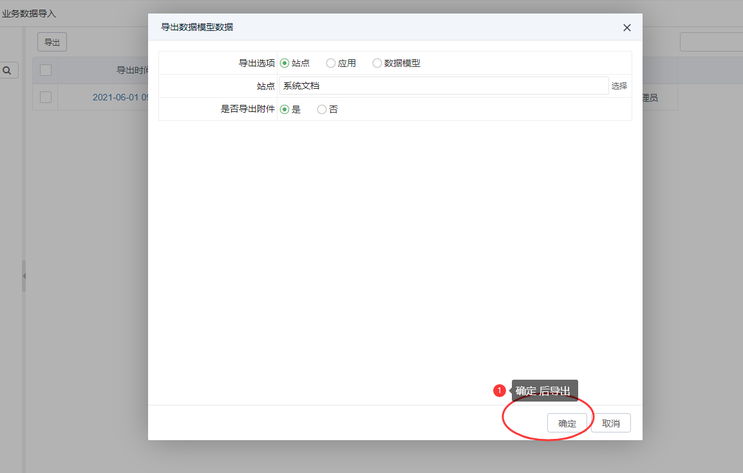Tick the 2021-06-01 row checkbox

pos(46,97)
